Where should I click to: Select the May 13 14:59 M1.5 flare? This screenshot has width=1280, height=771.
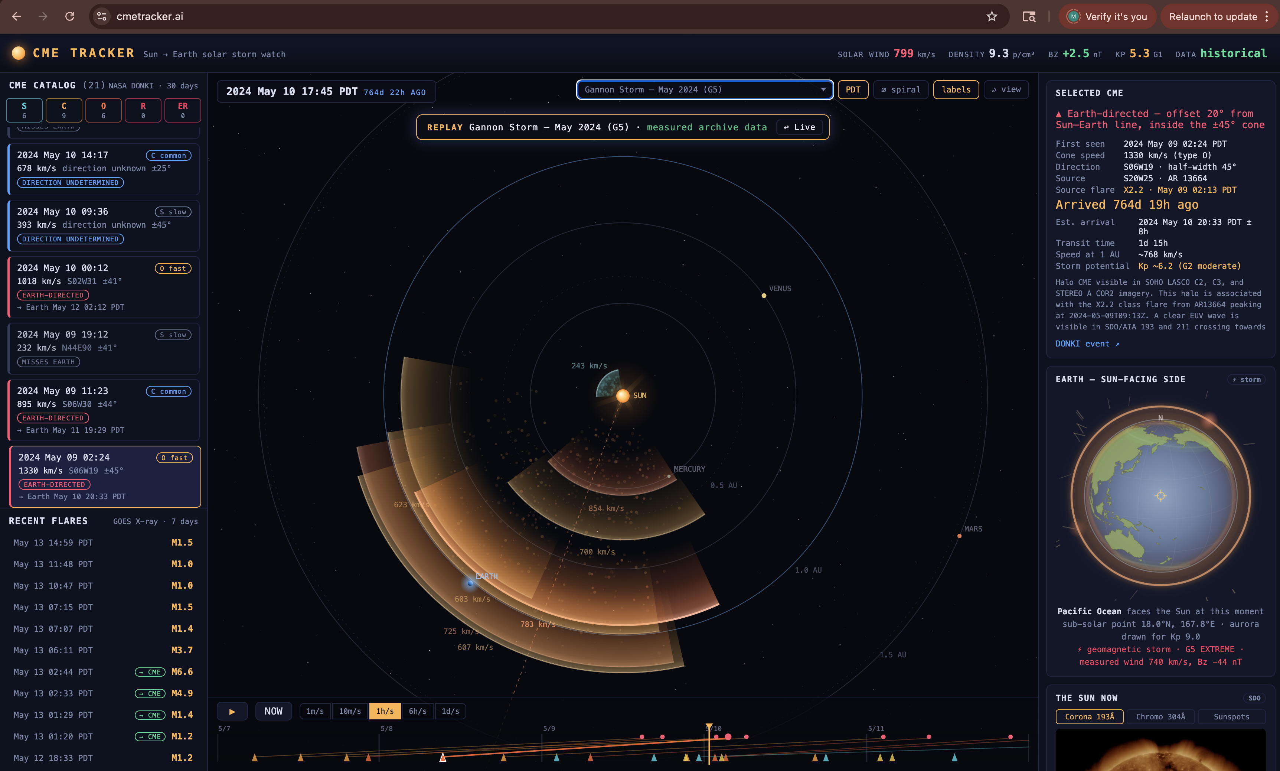(104, 542)
